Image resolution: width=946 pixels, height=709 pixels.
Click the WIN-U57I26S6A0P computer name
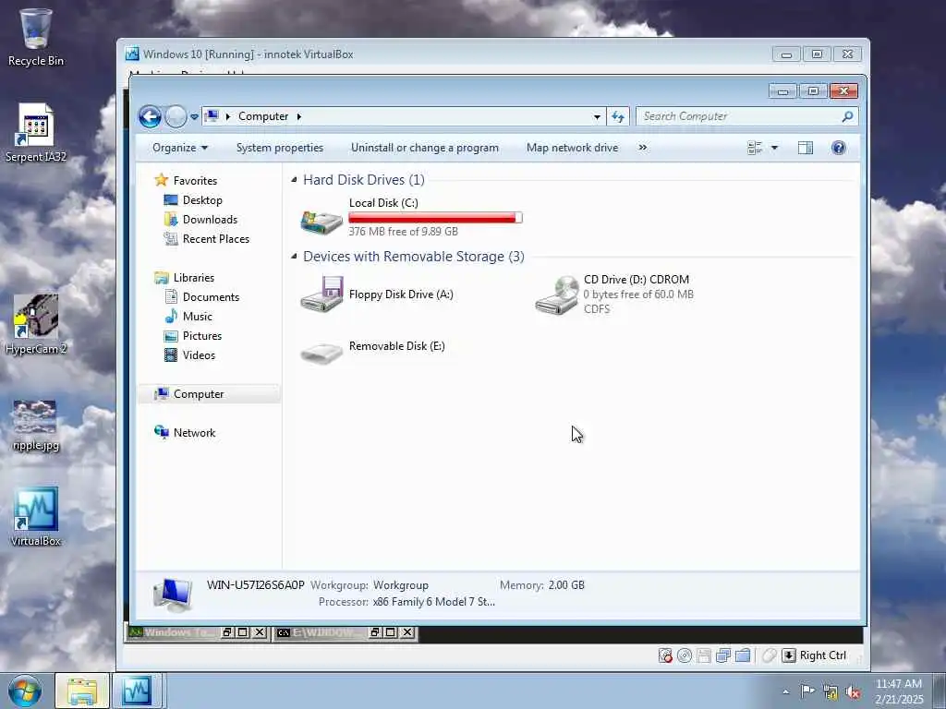point(255,584)
